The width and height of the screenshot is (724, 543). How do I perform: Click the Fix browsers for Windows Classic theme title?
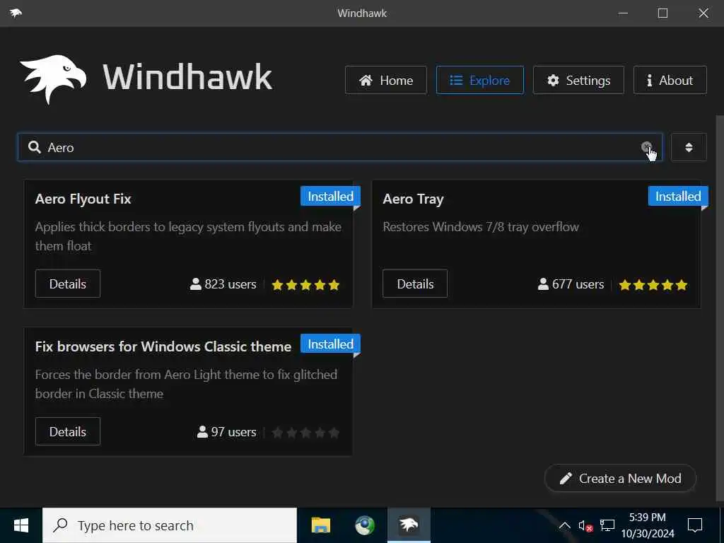point(163,346)
